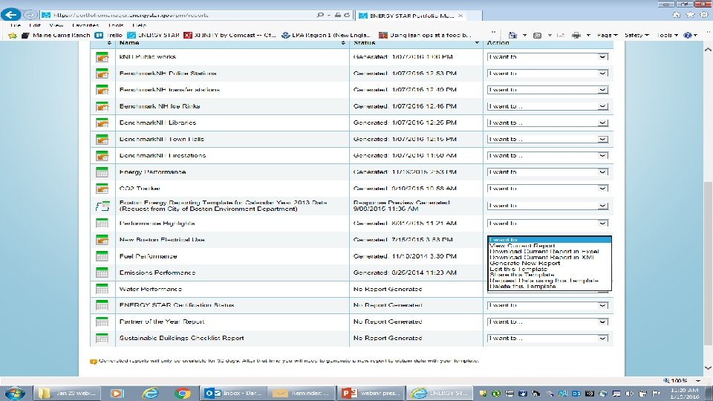Viewport: 713px width, 401px height.
Task: Click the New Boston Electrical Use icon
Action: (x=102, y=240)
